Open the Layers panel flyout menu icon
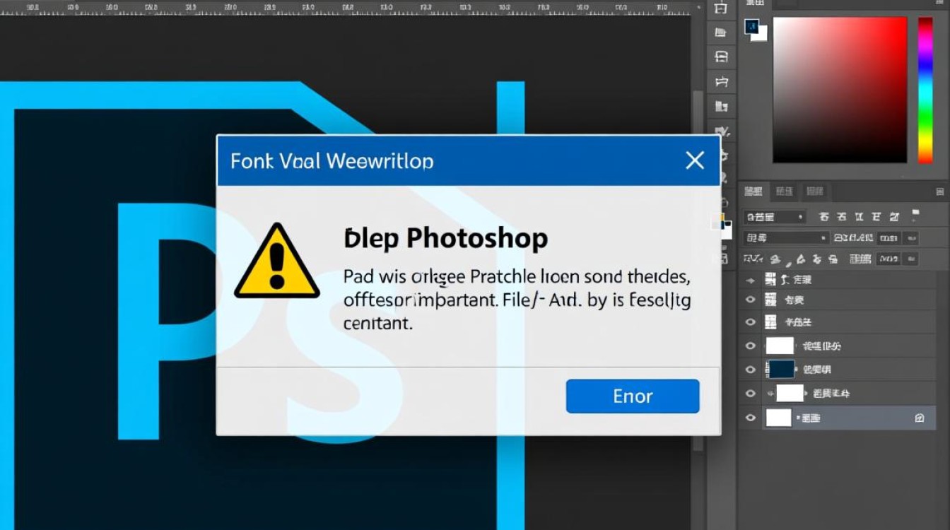The image size is (950, 530). 939,192
